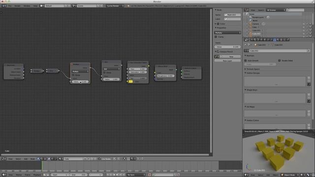
Task: Enable Auto Smooth checkbox in Normals
Action: (x=246, y=60)
